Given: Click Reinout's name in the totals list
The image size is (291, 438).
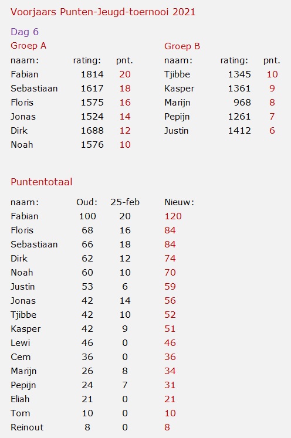Looking at the screenshot, I should click(x=27, y=427).
